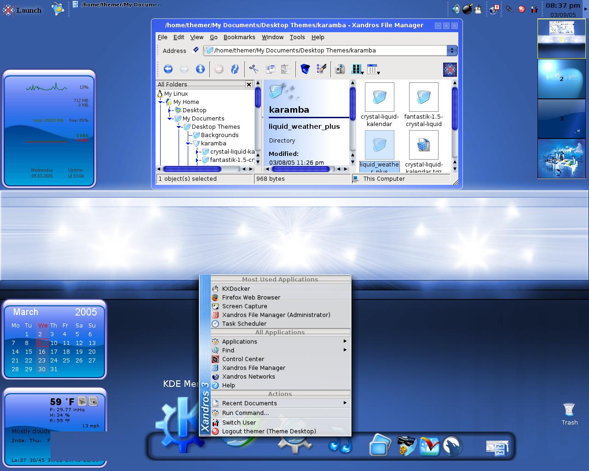Screen dimensions: 589x471
Task: Select Firefox Web Browser from menu
Action: pyautogui.click(x=280, y=297)
